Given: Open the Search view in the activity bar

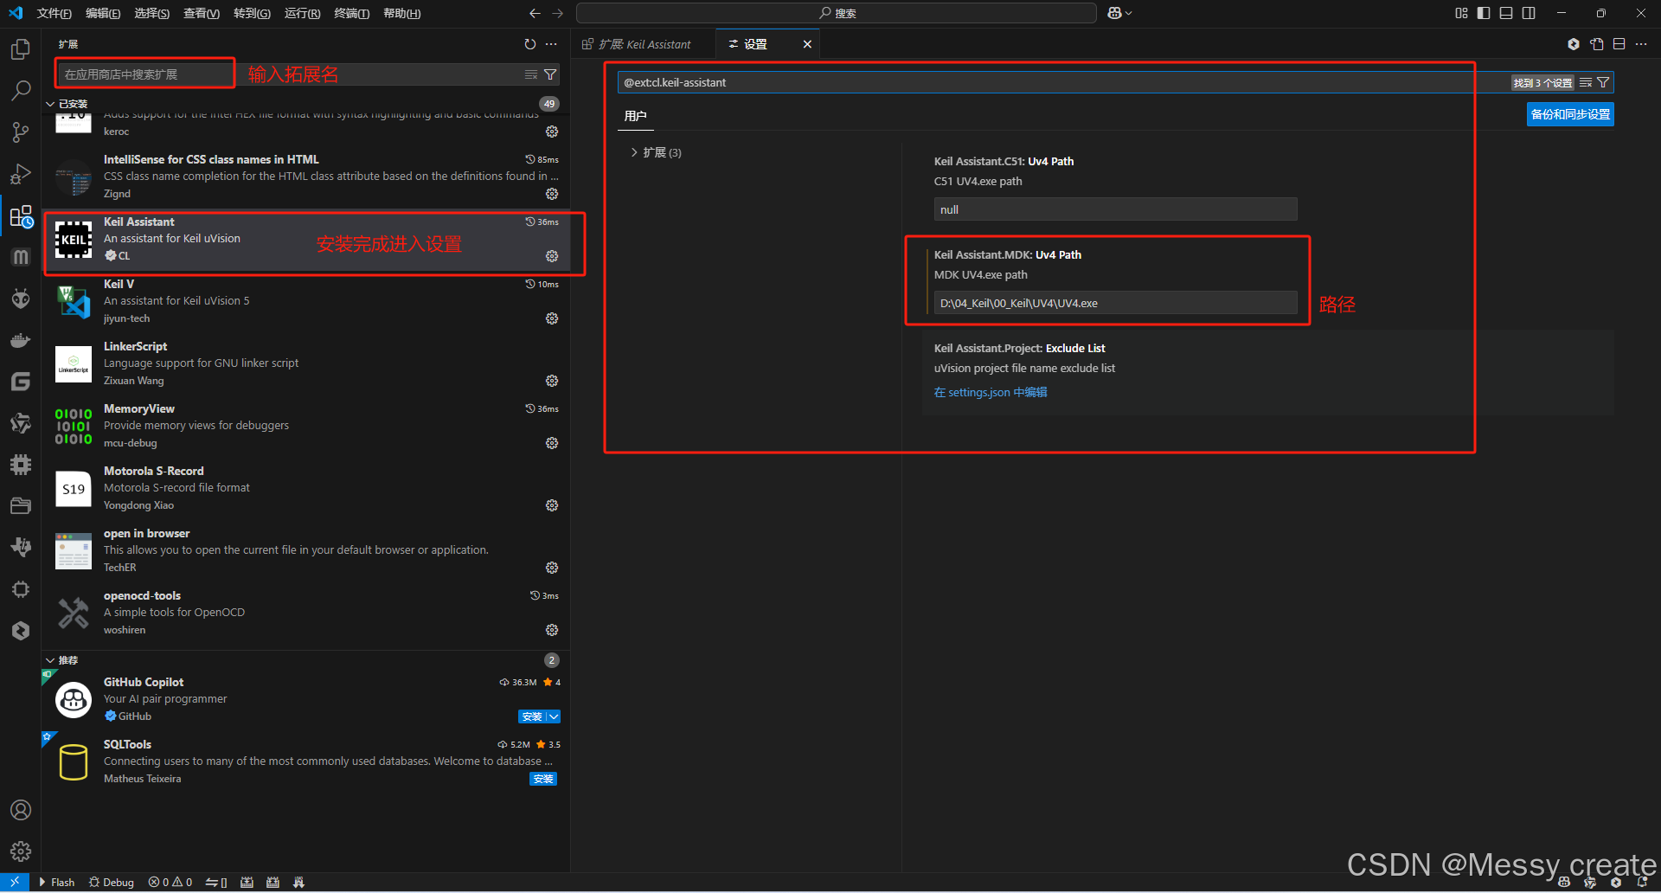Looking at the screenshot, I should [x=21, y=90].
